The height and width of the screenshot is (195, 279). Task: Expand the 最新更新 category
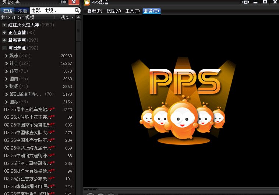[x=4, y=40]
